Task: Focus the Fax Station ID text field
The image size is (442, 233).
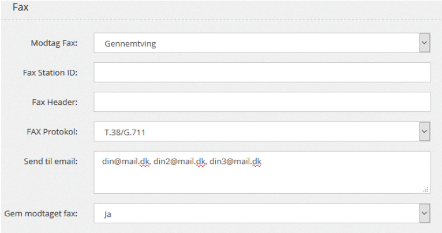Action: pos(262,73)
